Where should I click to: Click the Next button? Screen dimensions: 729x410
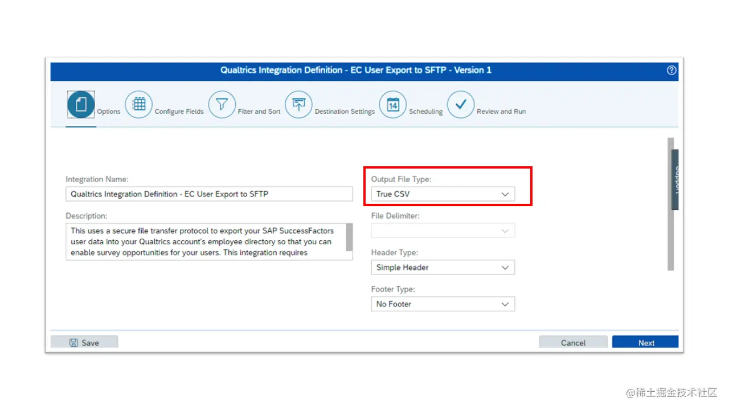pyautogui.click(x=645, y=342)
